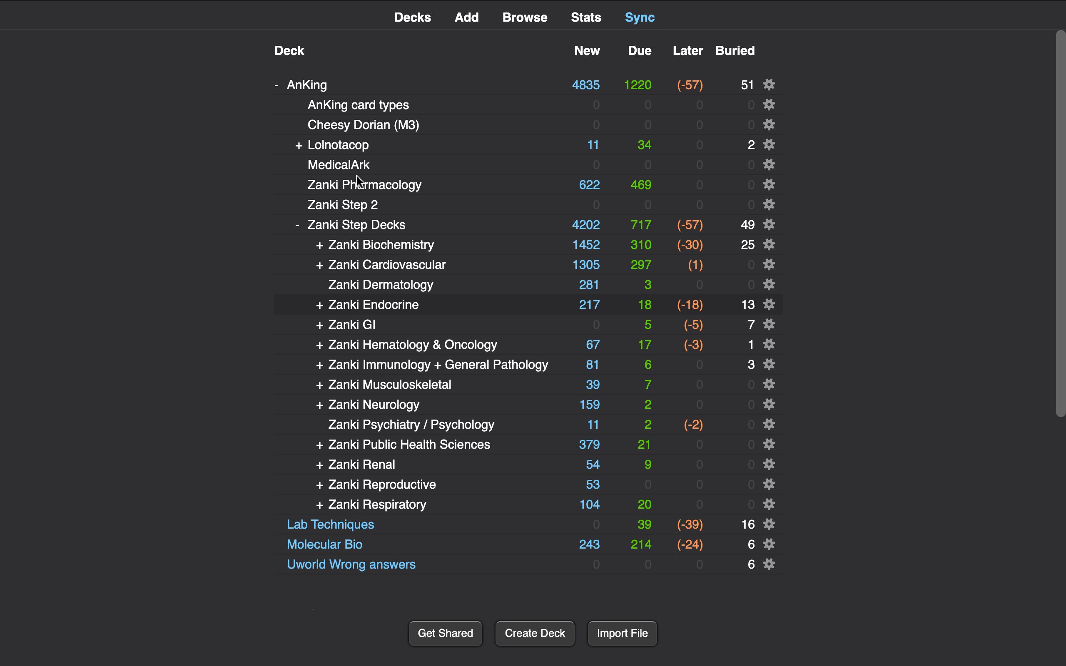Open gear menu for Molecular Bio
Screen dimensions: 1066x666
[x=769, y=544]
